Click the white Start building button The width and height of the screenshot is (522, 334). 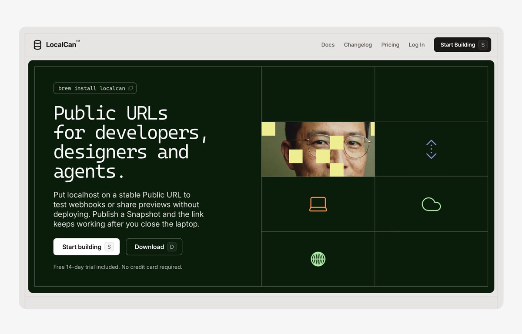(x=87, y=247)
